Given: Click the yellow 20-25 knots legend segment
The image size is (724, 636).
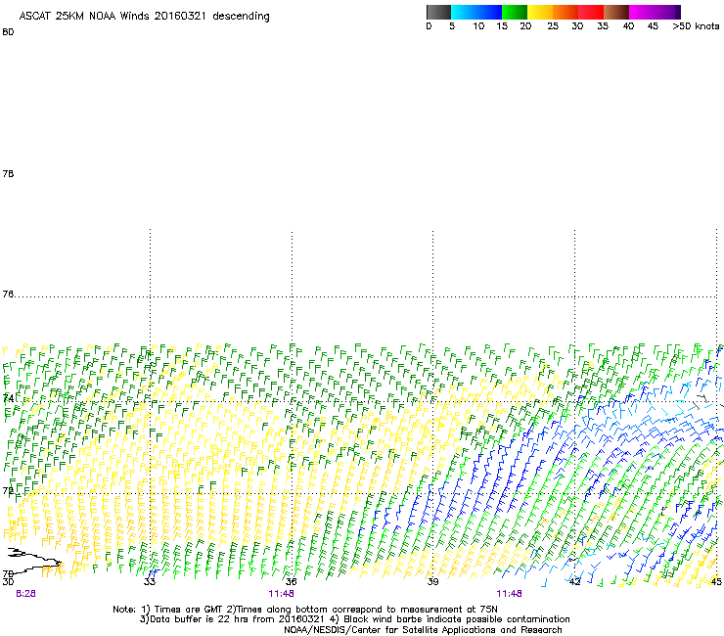Looking at the screenshot, I should click(x=540, y=12).
